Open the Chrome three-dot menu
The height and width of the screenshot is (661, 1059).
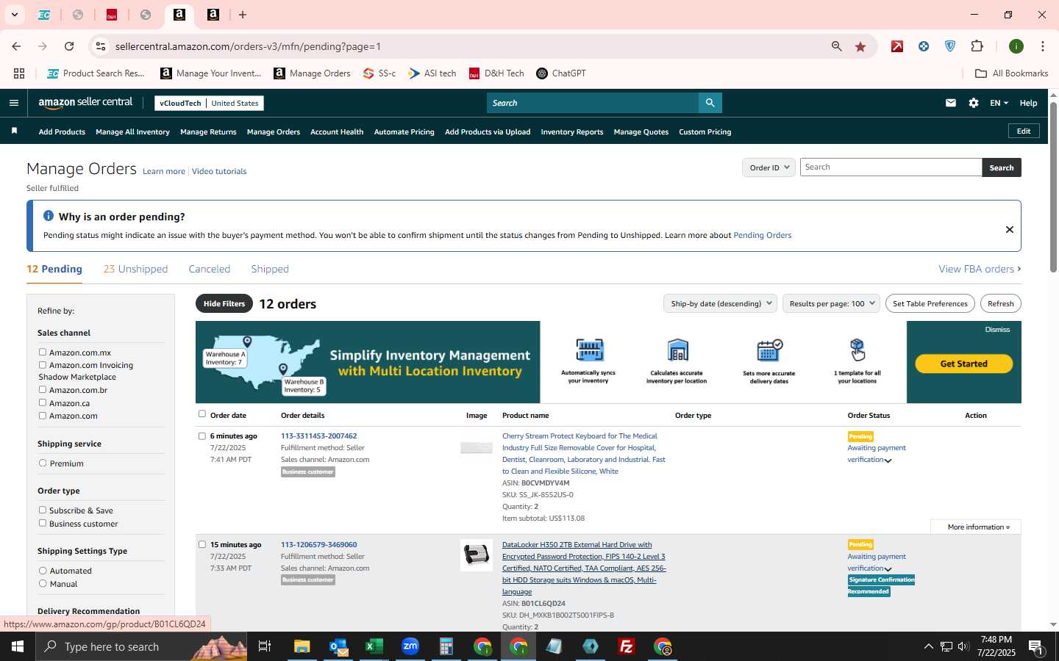pos(1043,46)
